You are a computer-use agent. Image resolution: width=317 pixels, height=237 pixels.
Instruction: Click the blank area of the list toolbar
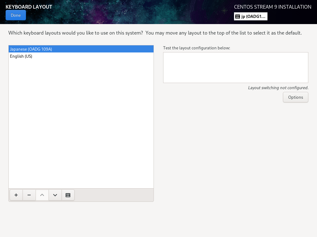(114, 195)
